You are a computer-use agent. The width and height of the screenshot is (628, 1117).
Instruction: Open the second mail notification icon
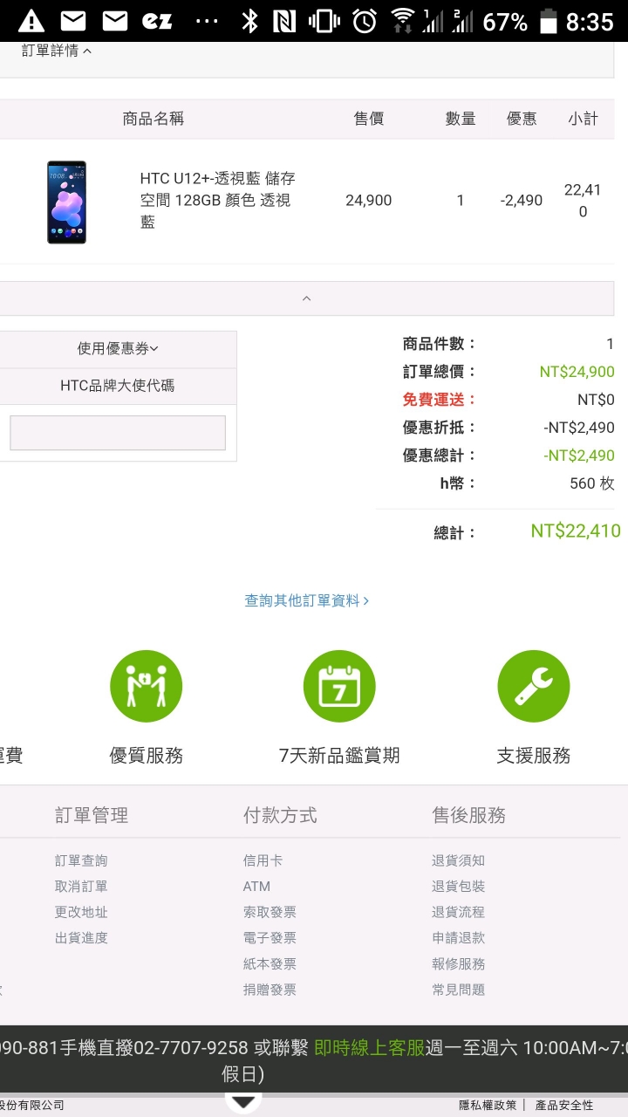(x=115, y=21)
